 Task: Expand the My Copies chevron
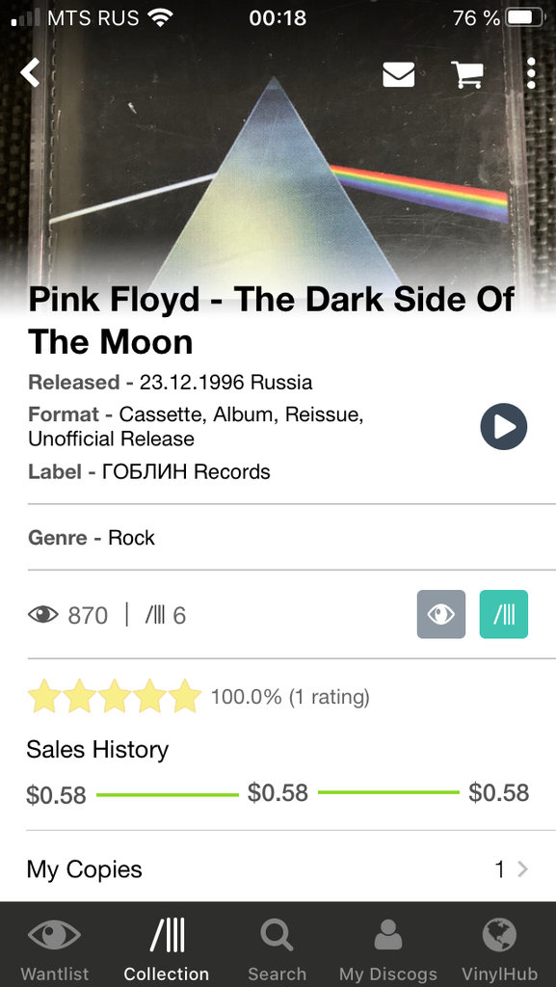[x=522, y=869]
